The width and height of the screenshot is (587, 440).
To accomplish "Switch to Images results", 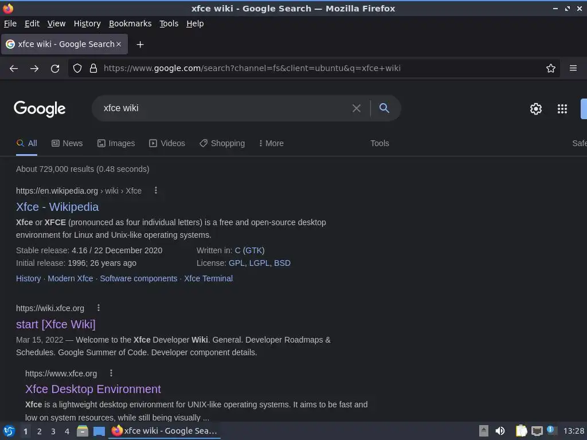I will pos(116,143).
